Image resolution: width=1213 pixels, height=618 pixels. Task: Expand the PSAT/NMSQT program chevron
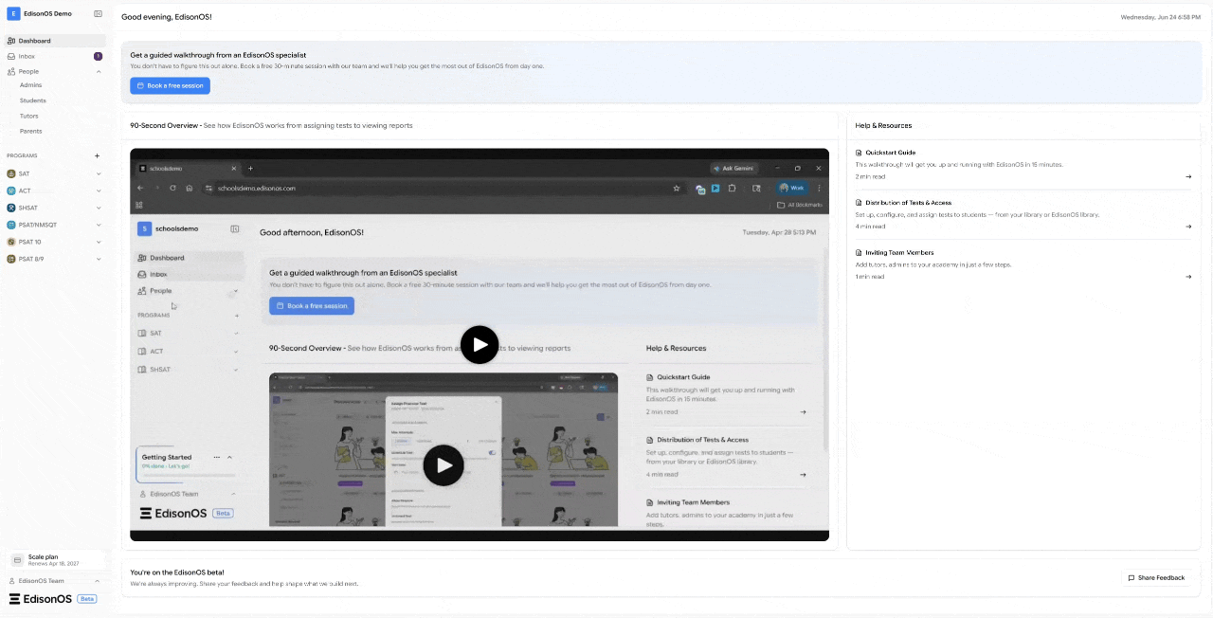(99, 225)
